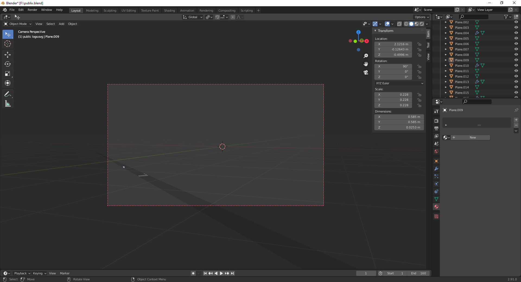Open the Playback dropdown

pyautogui.click(x=22, y=273)
